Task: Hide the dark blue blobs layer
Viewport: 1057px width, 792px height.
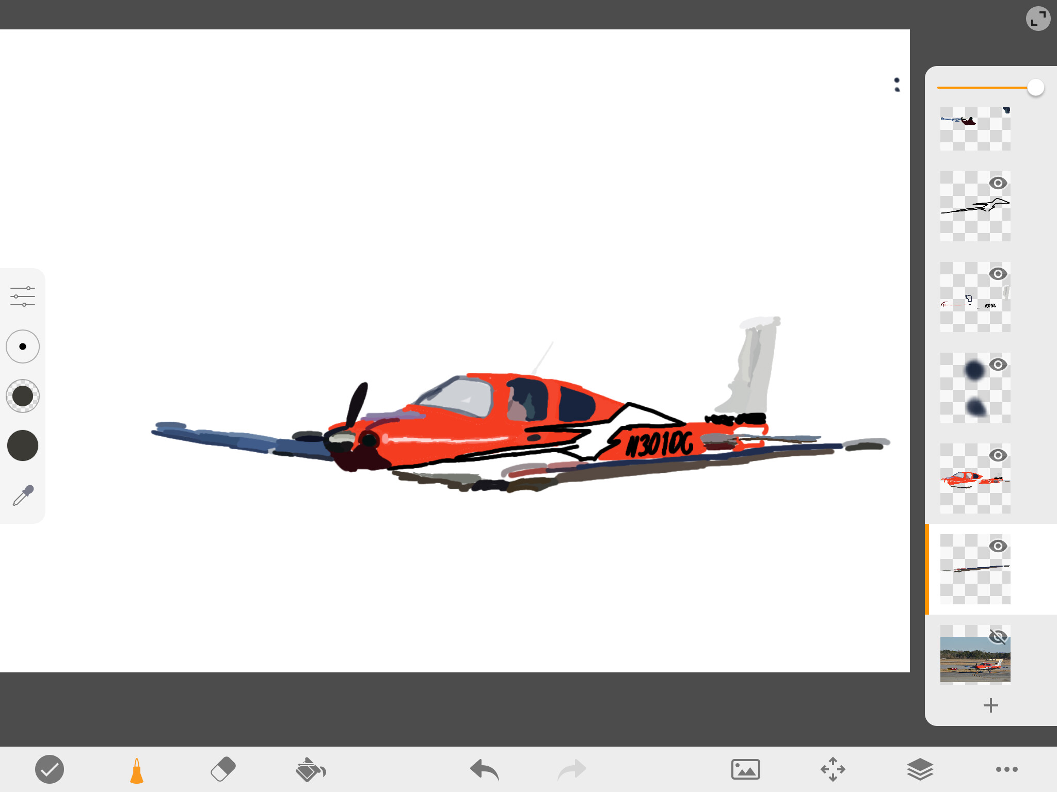Action: click(998, 365)
